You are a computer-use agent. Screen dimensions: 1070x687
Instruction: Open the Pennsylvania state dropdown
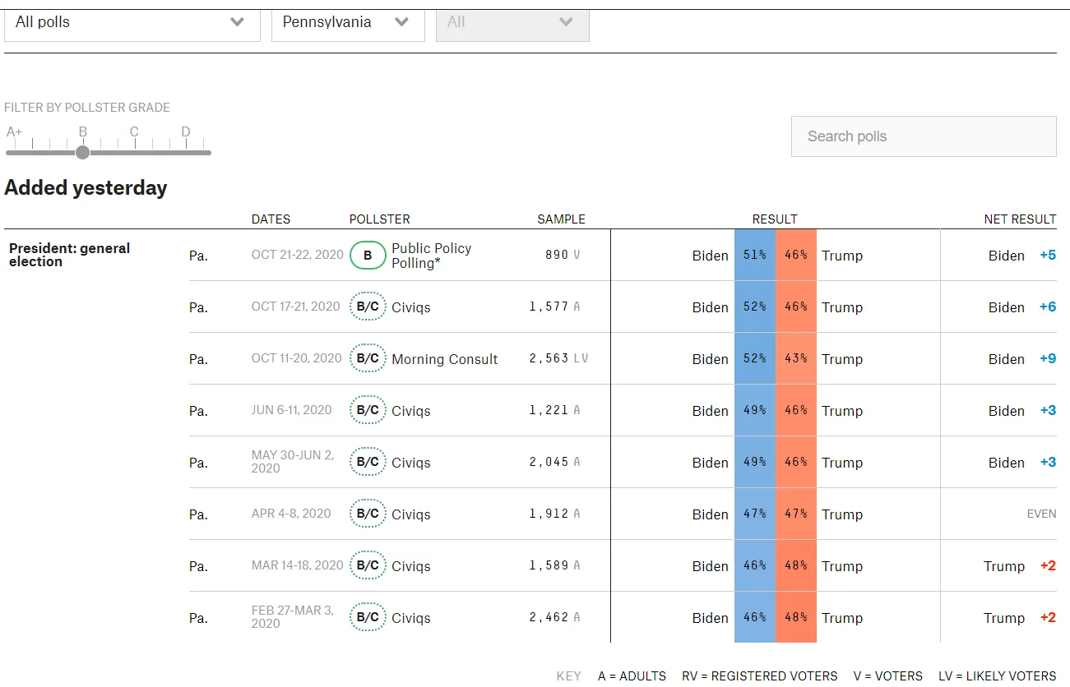(x=347, y=23)
